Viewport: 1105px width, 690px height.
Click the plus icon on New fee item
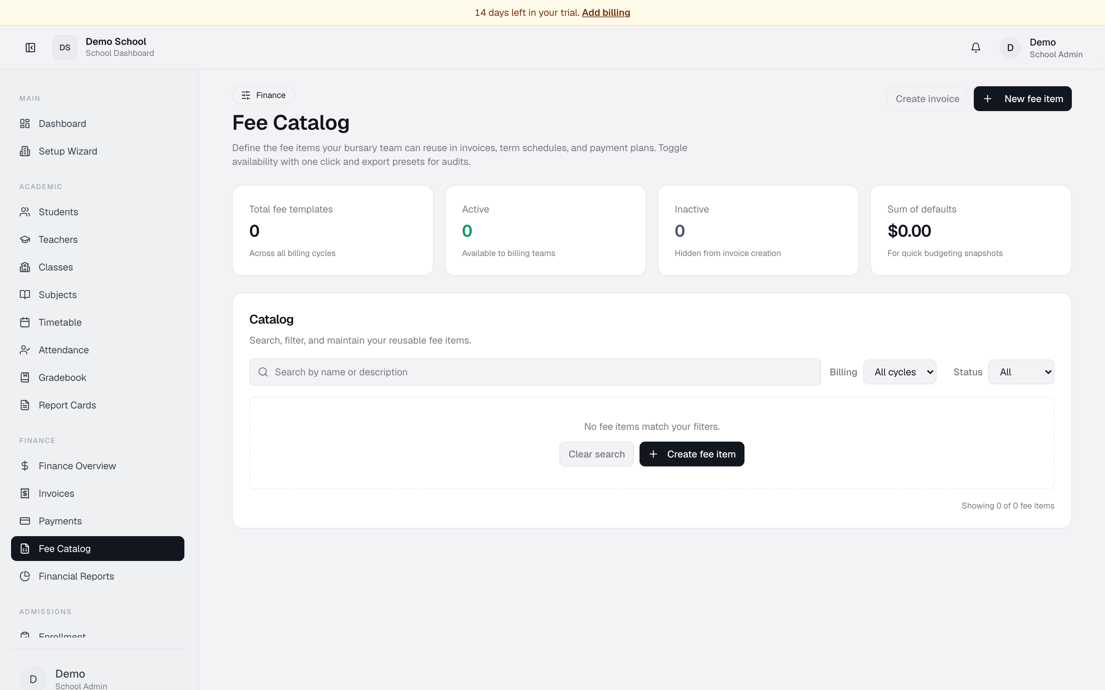point(987,99)
